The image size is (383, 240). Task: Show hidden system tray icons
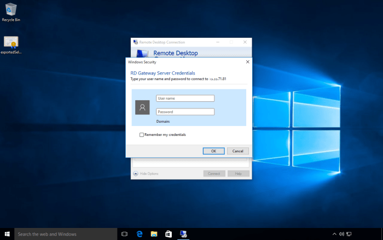coord(334,234)
